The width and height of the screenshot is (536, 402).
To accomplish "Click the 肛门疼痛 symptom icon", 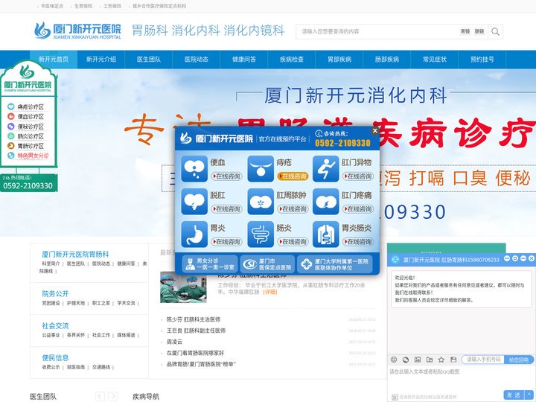I will click(x=326, y=202).
